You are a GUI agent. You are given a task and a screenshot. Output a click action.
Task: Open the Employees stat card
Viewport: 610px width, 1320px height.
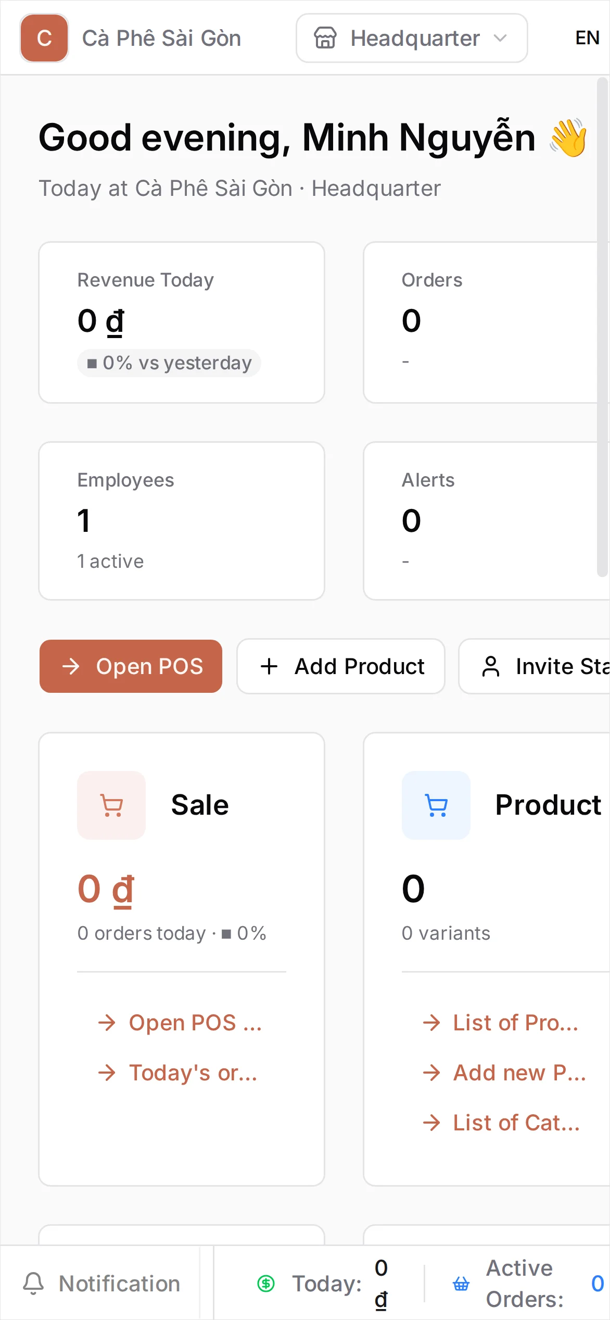coord(182,521)
